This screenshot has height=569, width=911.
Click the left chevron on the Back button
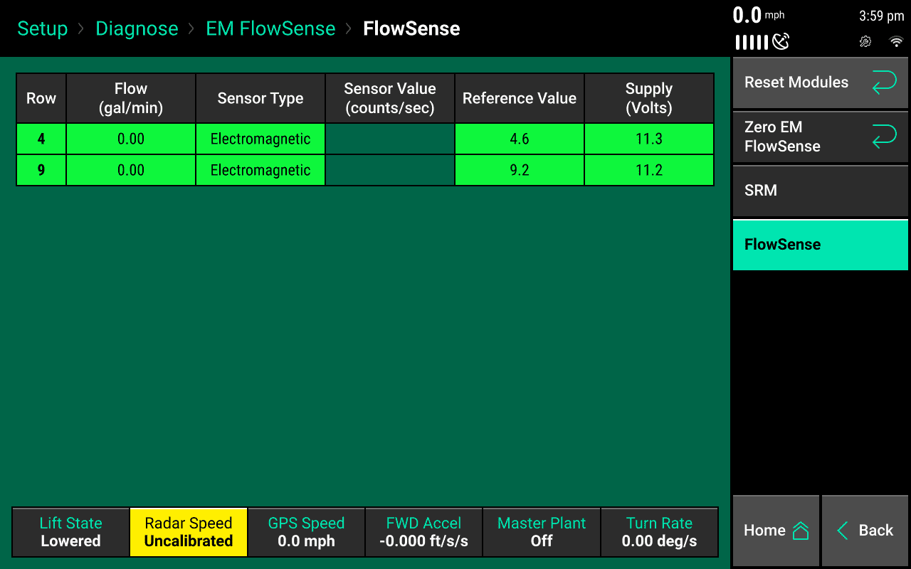tap(843, 531)
